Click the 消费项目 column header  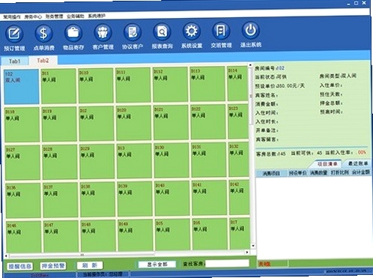click(x=271, y=173)
